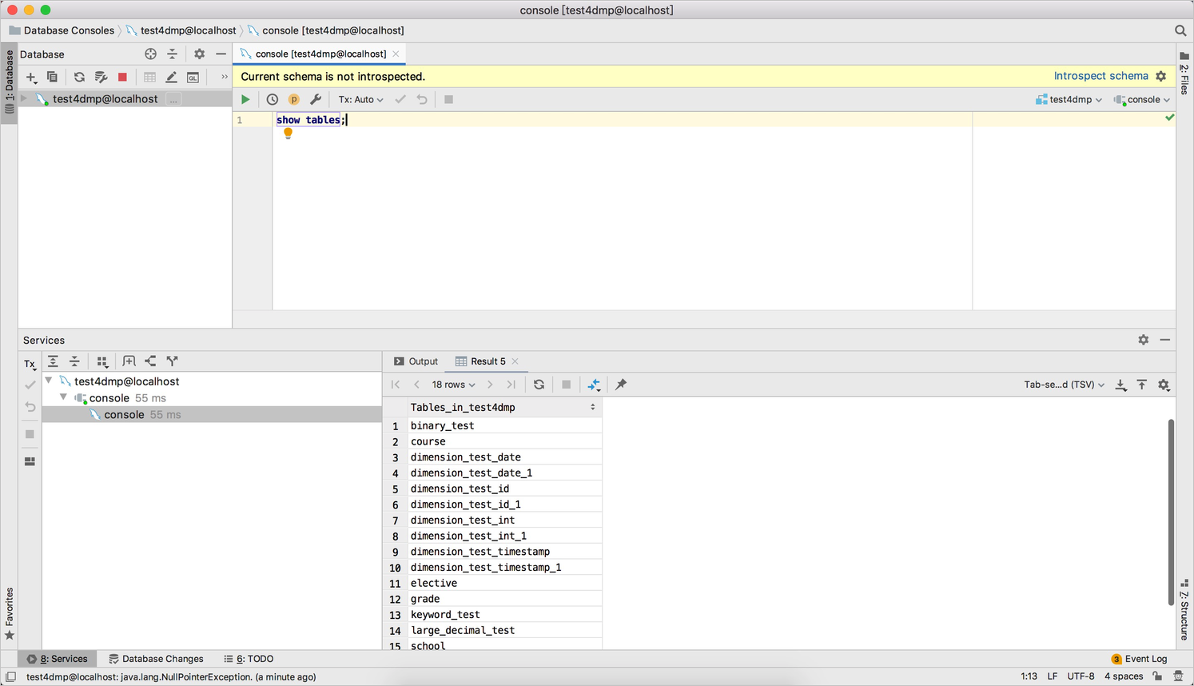Select the dimension_test_timestamp row in results
1194x686 pixels.
[480, 552]
